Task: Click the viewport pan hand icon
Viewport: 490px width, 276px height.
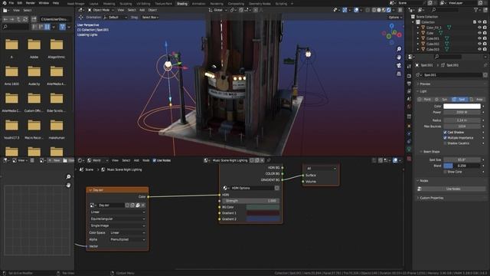Action: (x=399, y=58)
